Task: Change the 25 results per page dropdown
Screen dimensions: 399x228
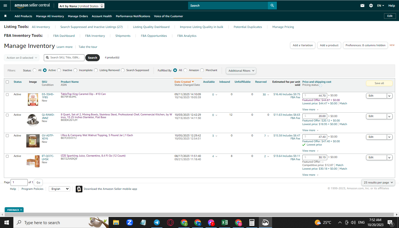Action: (x=378, y=183)
